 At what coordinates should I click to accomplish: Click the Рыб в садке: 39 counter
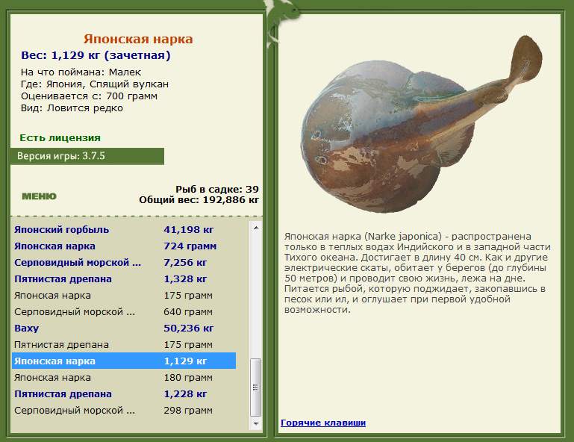click(x=217, y=190)
